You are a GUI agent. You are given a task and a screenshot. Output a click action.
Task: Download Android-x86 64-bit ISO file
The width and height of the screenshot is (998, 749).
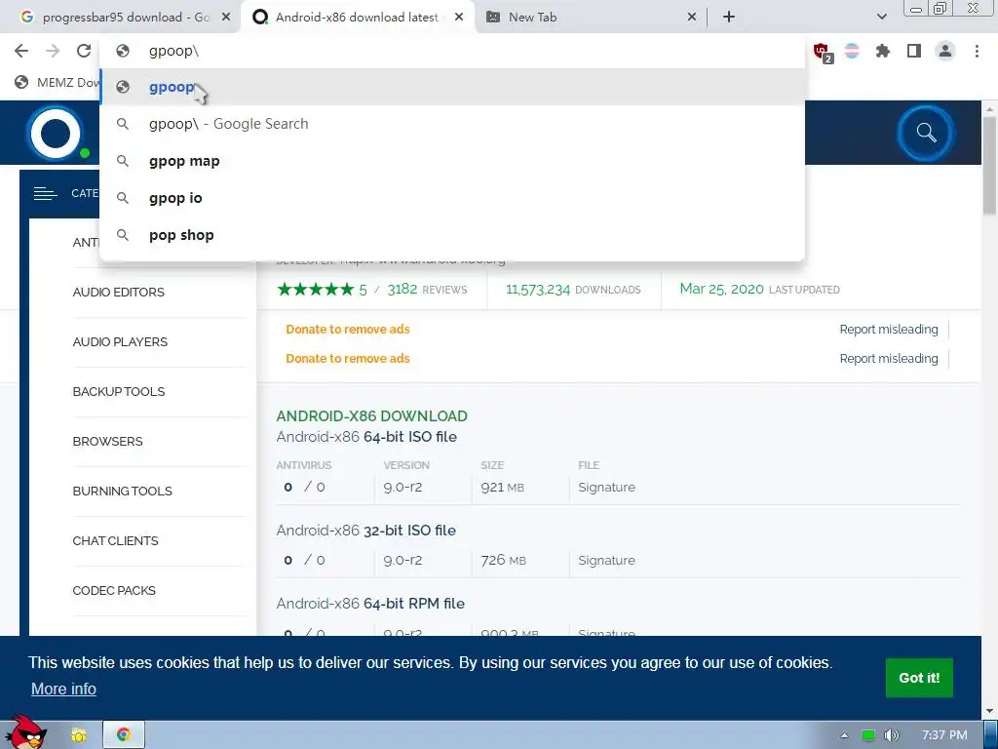tap(366, 437)
